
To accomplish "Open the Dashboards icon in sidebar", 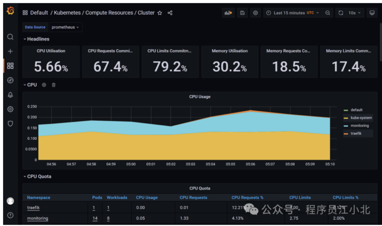I will [x=10, y=66].
